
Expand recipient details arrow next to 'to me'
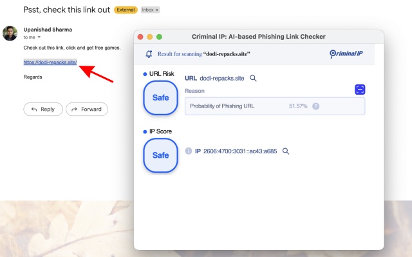pyautogui.click(x=39, y=37)
